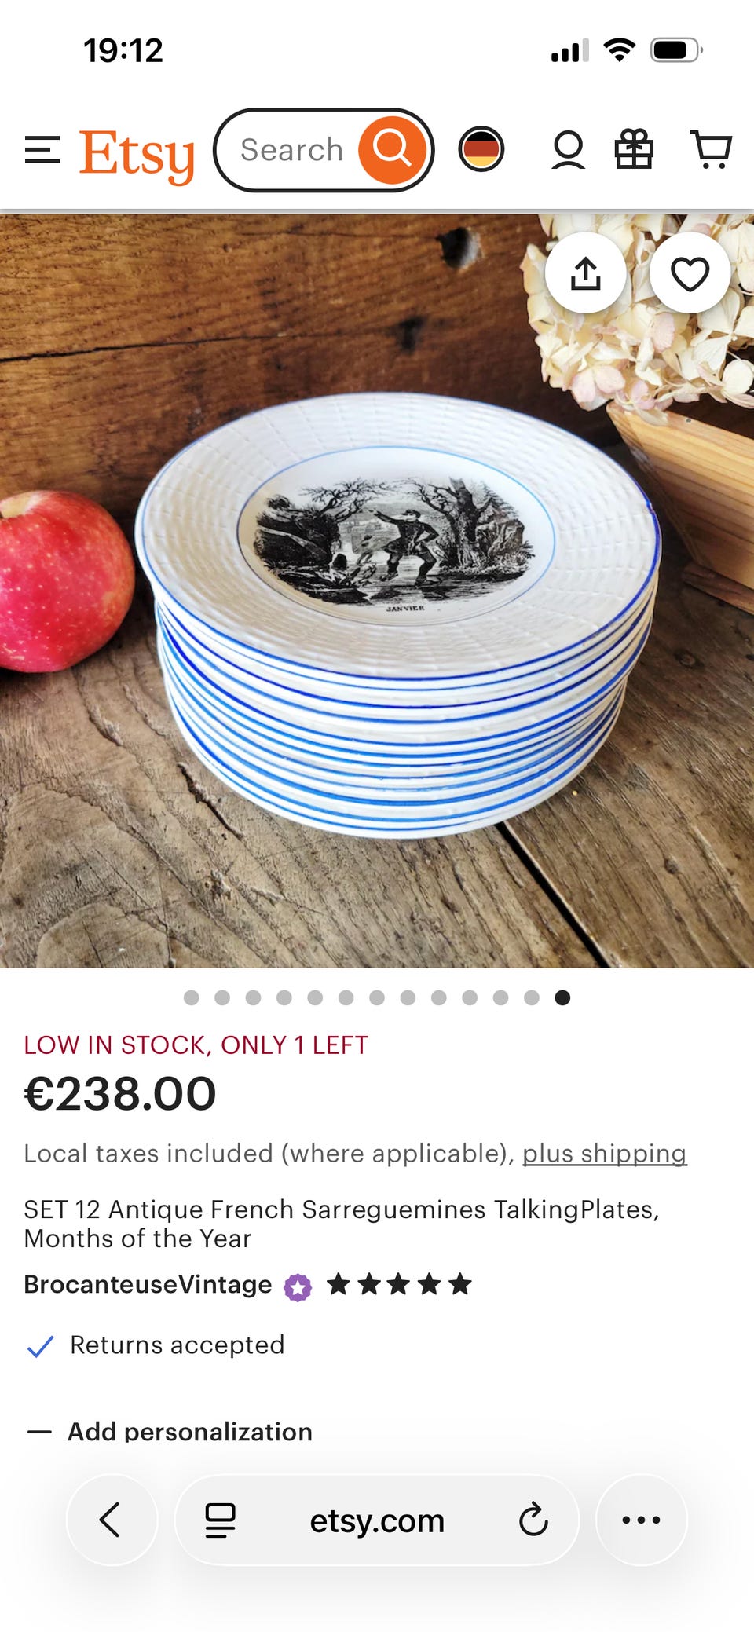Go to the first image dot
Image resolution: width=754 pixels, height=1632 pixels.
click(x=191, y=997)
